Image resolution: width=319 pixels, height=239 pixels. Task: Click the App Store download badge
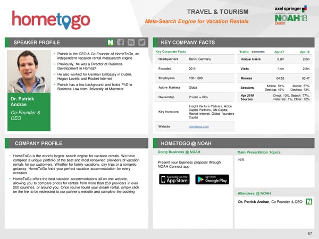174,180
